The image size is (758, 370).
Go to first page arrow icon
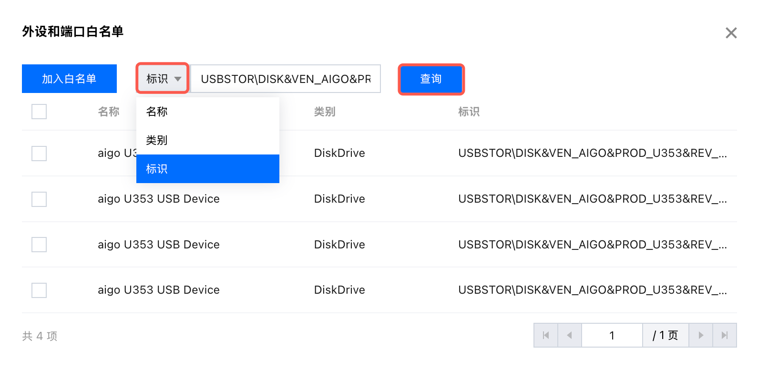546,335
